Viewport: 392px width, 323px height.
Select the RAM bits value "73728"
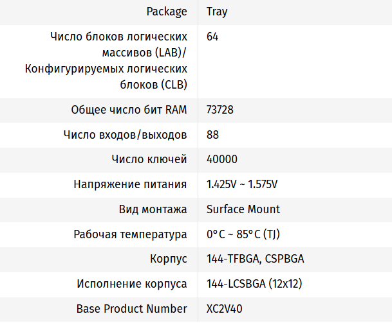[x=220, y=110]
